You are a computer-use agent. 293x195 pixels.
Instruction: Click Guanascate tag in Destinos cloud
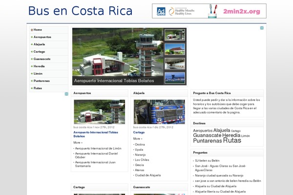point(207,136)
